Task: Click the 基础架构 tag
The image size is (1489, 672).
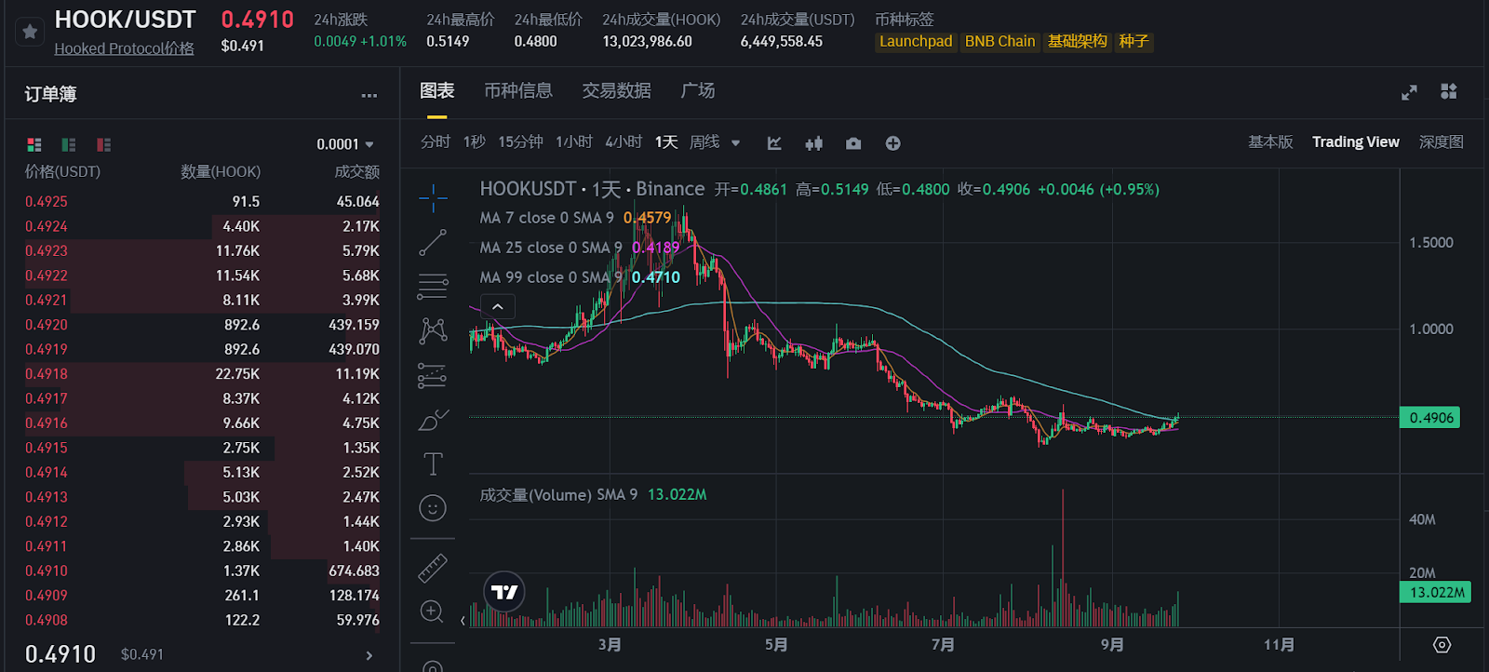Action: (x=1078, y=42)
